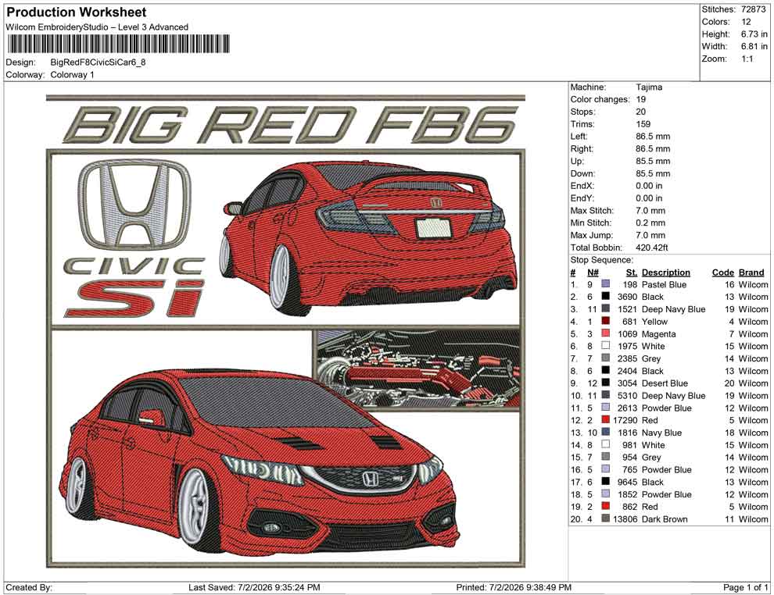
Task: Click the Wilcom EmbroideryStudio Level 3 Advanced line
Action: (97, 27)
